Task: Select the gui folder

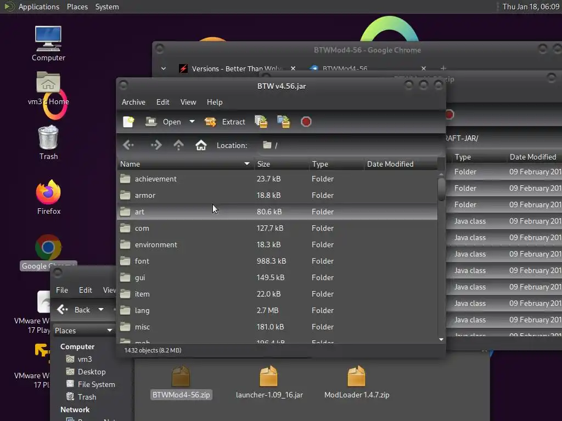Action: 277,277
